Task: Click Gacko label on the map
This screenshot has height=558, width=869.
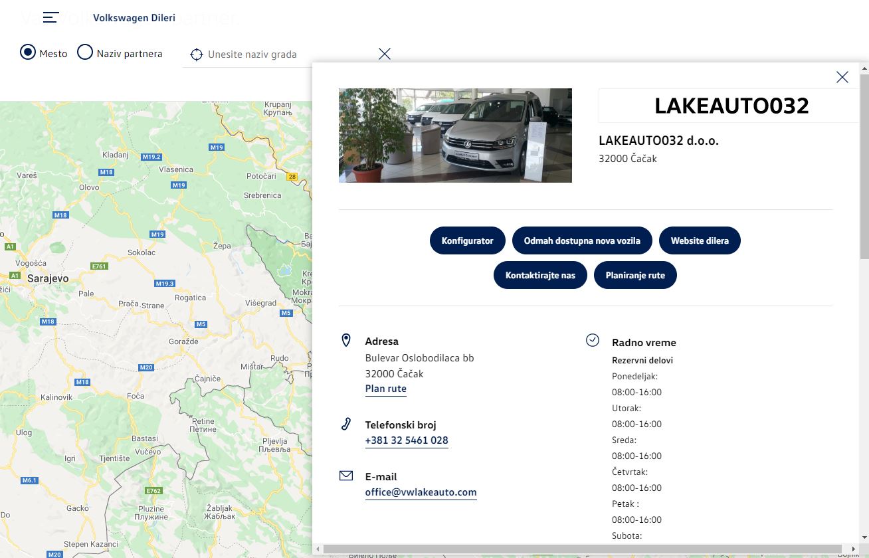Action: [78, 508]
